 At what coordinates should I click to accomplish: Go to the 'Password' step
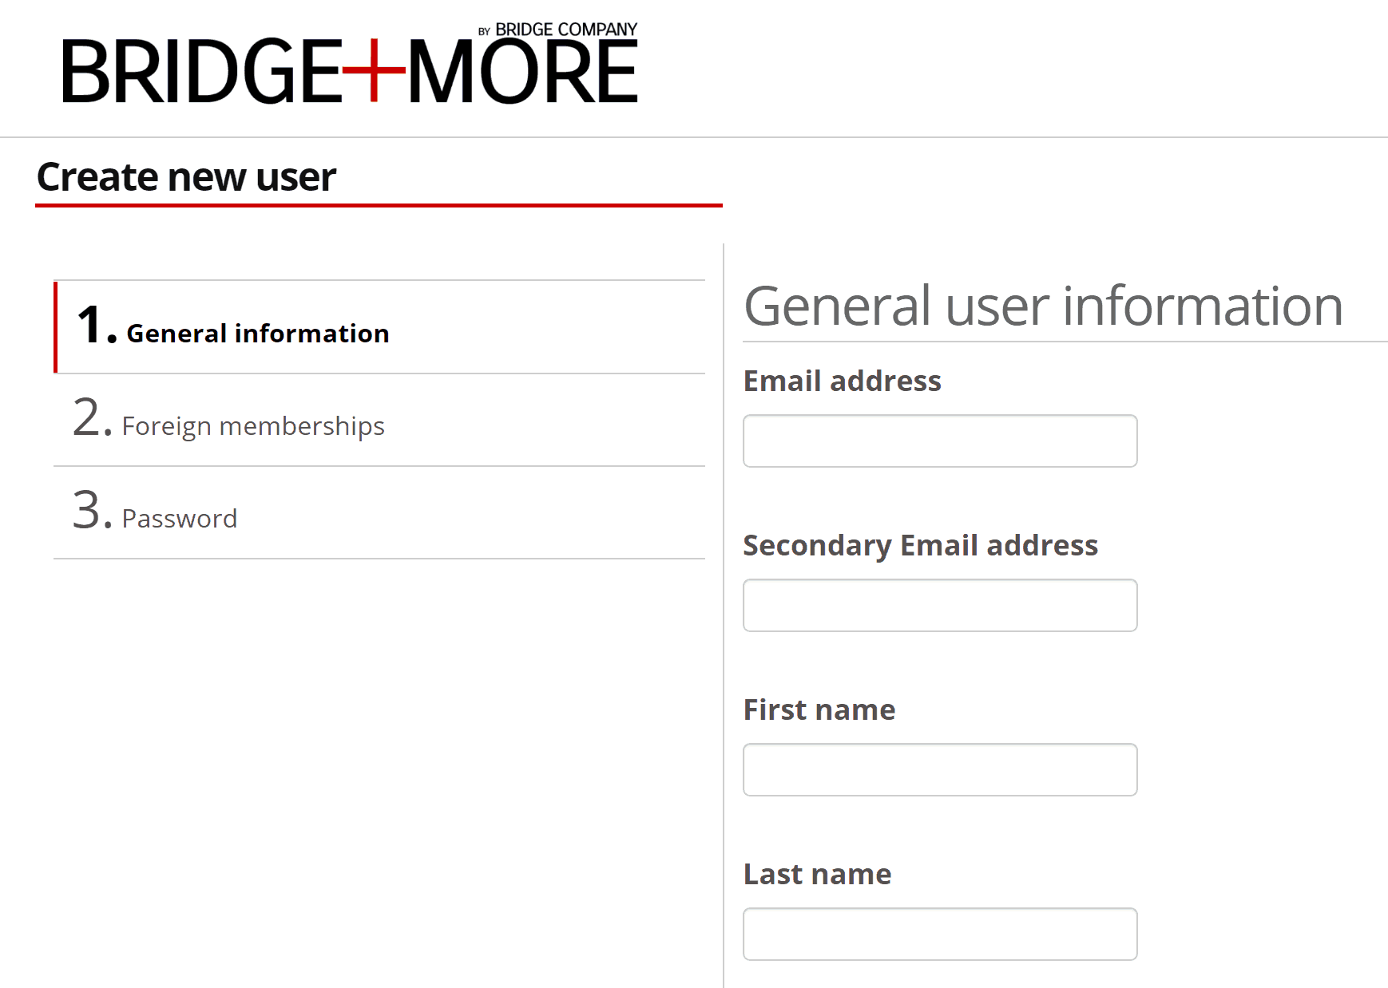(x=179, y=519)
